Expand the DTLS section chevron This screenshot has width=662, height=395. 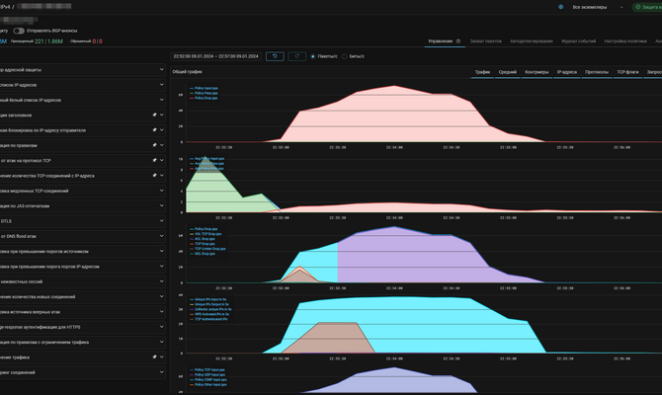[x=163, y=220]
